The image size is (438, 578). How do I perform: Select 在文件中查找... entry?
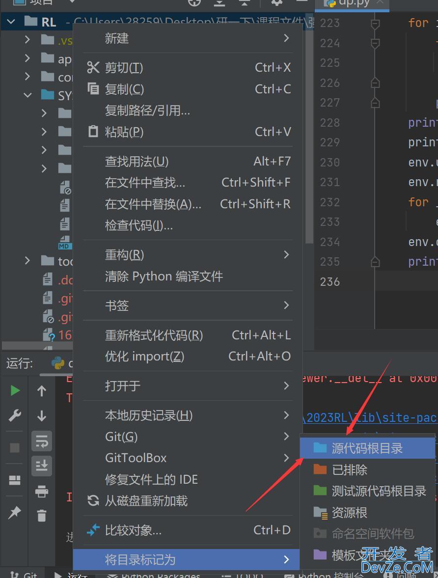[x=188, y=183]
